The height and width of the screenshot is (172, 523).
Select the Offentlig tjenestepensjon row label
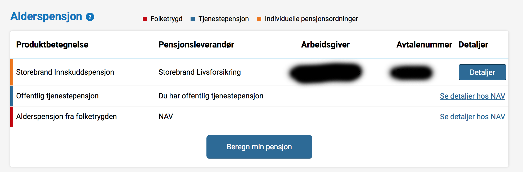(x=57, y=96)
